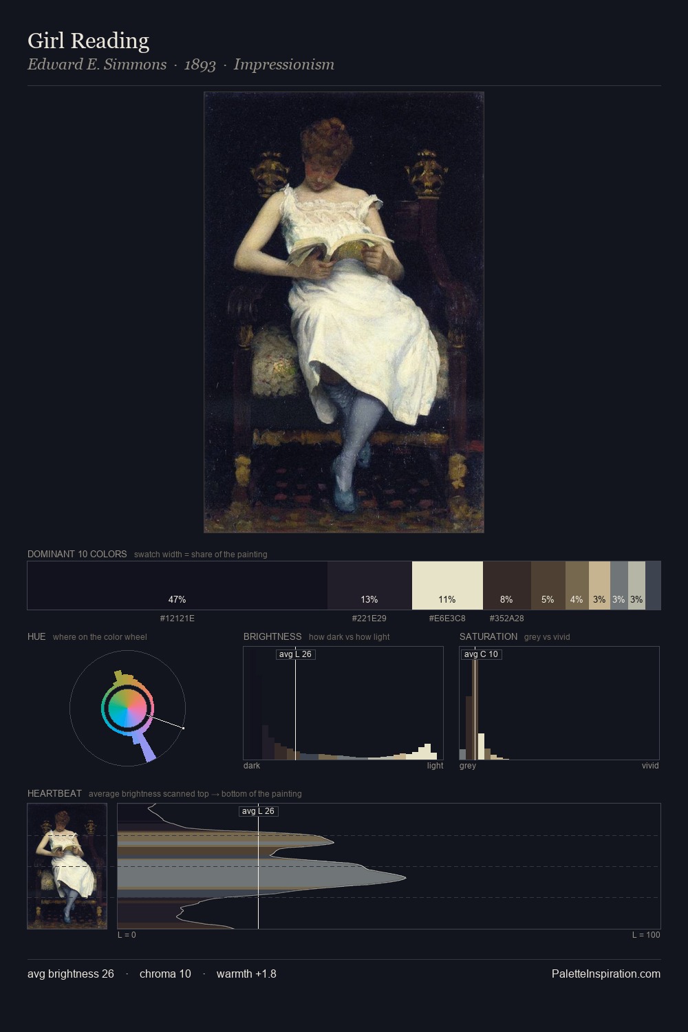Image resolution: width=688 pixels, height=1032 pixels.
Task: Click the tallest heartbeat brightness peak
Action: tap(404, 877)
